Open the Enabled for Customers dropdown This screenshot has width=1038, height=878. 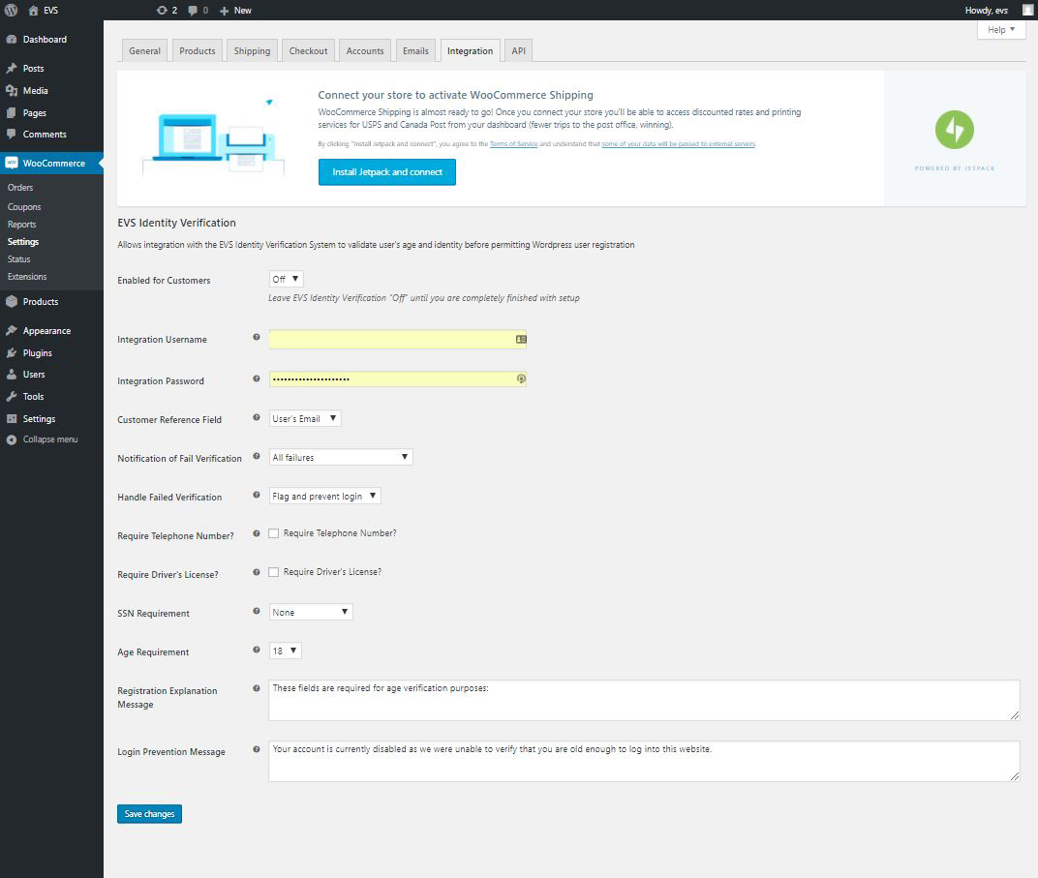pyautogui.click(x=286, y=279)
